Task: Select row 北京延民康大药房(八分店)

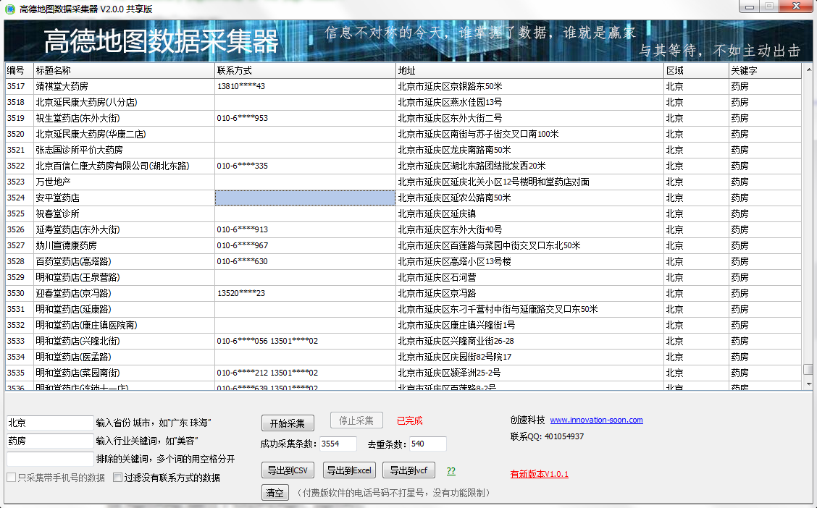Action: pos(403,102)
